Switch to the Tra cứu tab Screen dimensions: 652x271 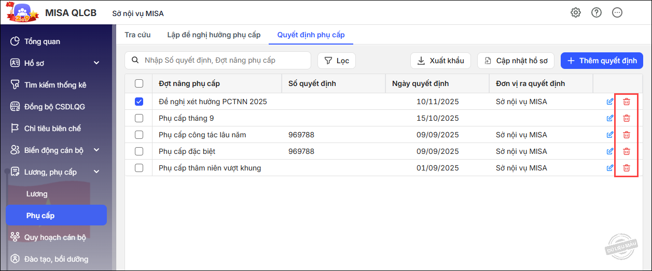point(137,35)
